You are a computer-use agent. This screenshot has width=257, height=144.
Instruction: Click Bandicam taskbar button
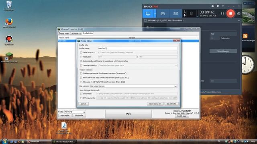point(39,142)
